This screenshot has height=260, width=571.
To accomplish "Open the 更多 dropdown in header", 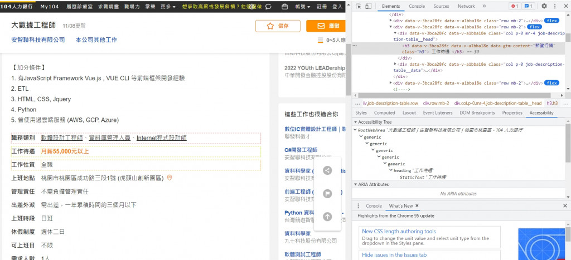I will (x=168, y=7).
